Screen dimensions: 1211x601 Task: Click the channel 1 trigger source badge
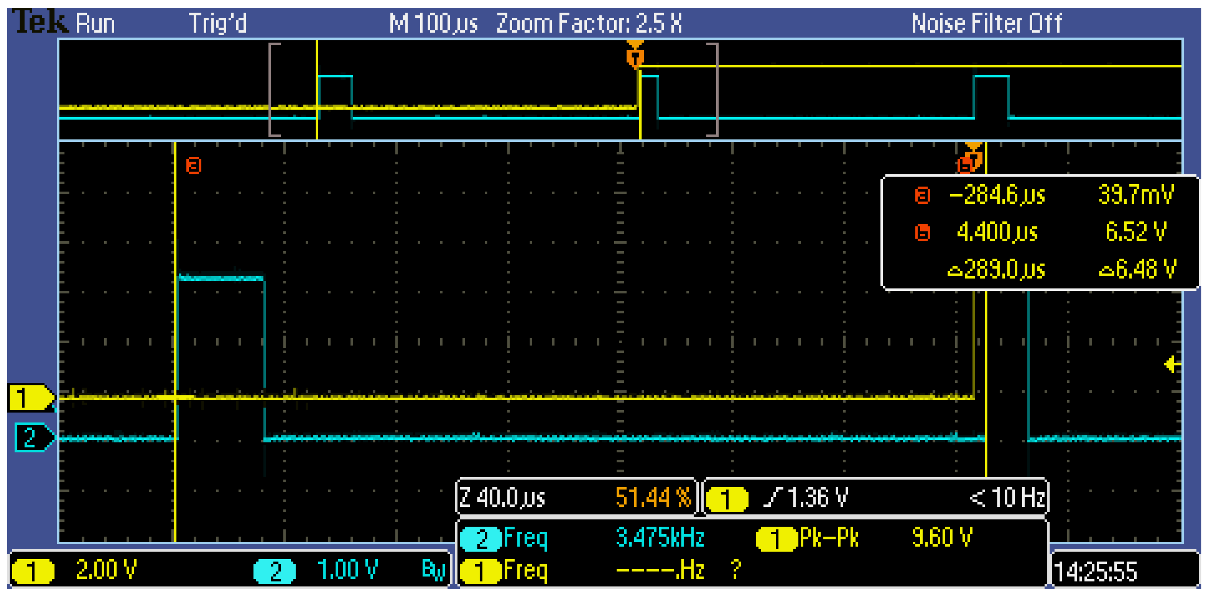coord(727,499)
